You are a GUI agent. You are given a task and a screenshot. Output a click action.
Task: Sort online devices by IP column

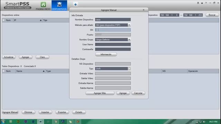click(28, 20)
